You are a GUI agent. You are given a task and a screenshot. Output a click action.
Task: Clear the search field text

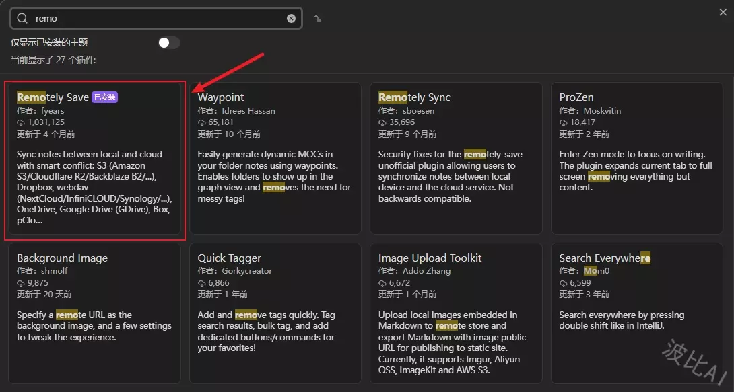291,18
